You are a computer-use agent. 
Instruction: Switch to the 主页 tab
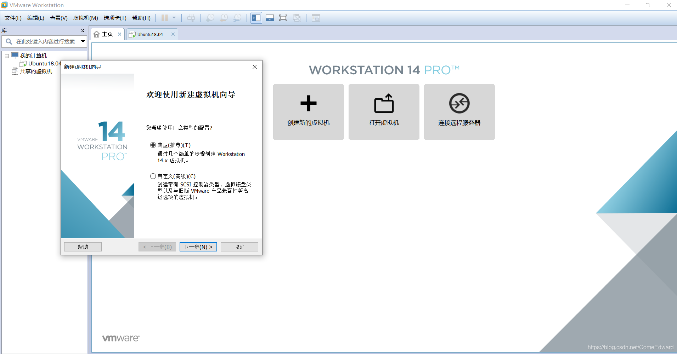pos(107,34)
